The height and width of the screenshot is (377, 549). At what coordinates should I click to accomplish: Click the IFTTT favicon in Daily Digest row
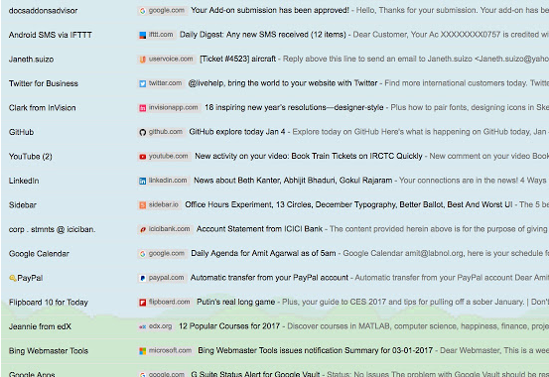click(x=143, y=35)
